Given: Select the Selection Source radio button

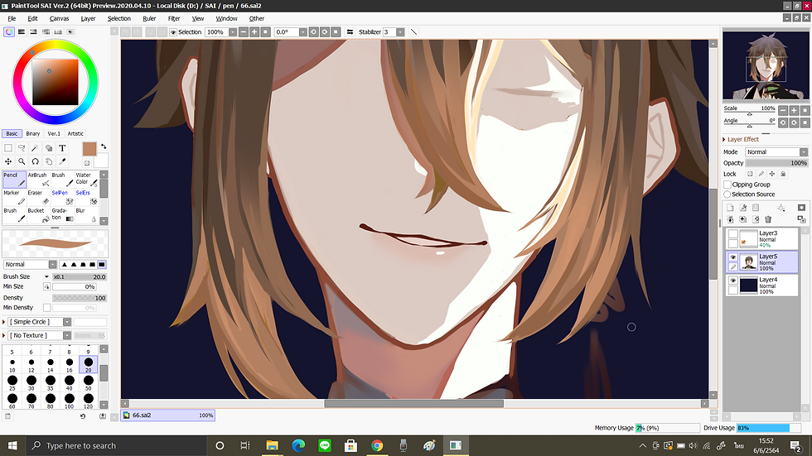Looking at the screenshot, I should (x=727, y=194).
